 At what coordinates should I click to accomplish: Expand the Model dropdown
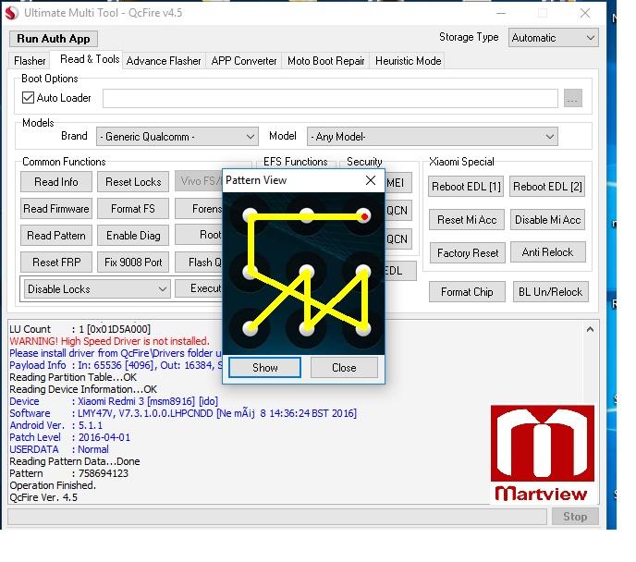point(433,137)
